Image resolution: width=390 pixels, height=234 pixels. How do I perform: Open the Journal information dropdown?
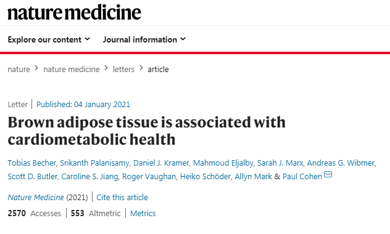pos(144,39)
